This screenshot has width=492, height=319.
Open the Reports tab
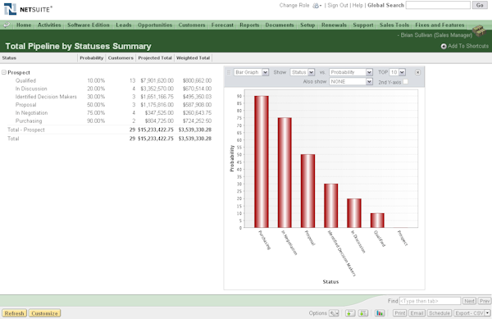pyautogui.click(x=249, y=25)
